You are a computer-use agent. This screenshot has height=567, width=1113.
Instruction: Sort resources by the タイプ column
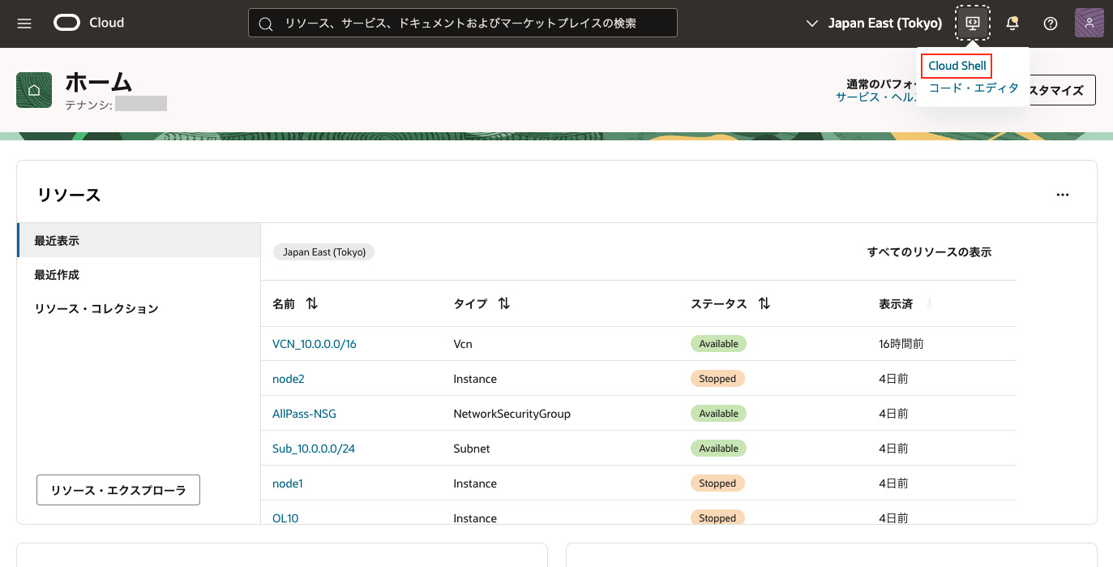click(x=503, y=303)
